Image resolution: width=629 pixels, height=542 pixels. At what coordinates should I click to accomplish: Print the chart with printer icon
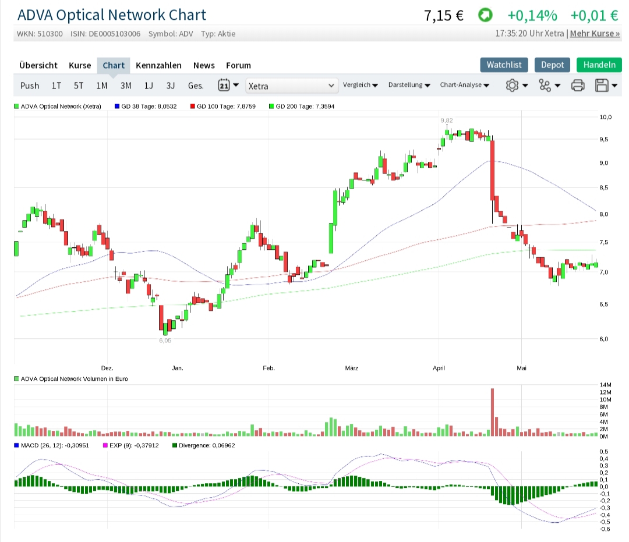pyautogui.click(x=578, y=86)
